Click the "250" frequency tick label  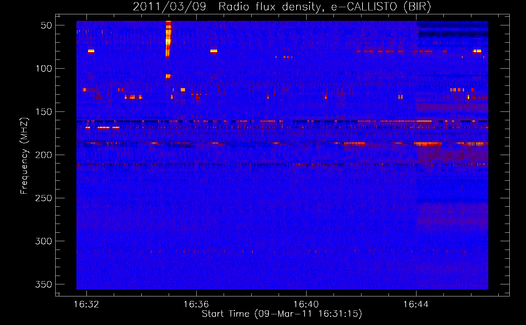[x=44, y=198]
